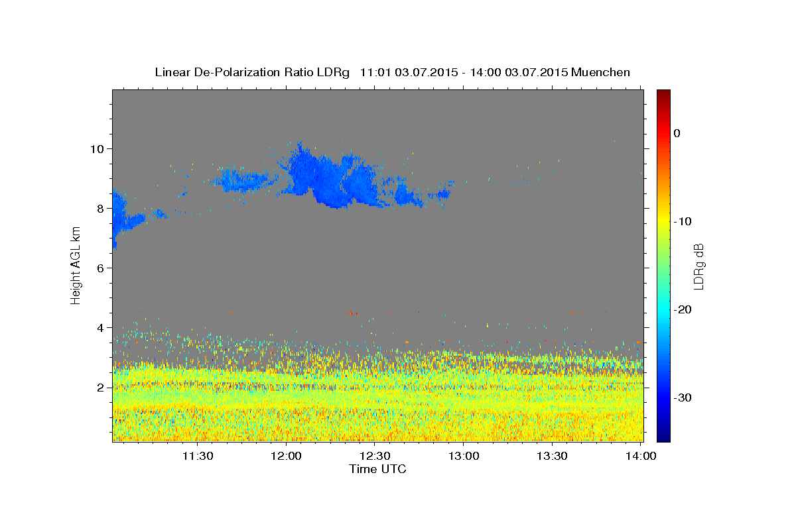
Task: Click the "Time UTC" axis title
Action: coord(377,469)
